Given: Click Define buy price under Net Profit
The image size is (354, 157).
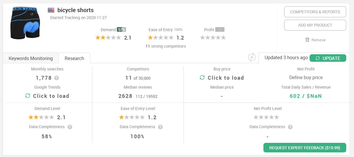Looking at the screenshot, I should tap(306, 78).
